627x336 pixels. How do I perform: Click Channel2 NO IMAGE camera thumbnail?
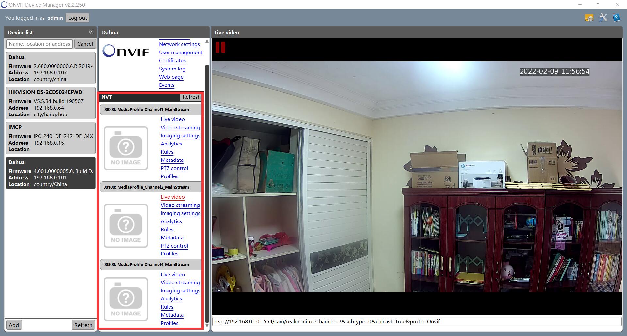(126, 226)
